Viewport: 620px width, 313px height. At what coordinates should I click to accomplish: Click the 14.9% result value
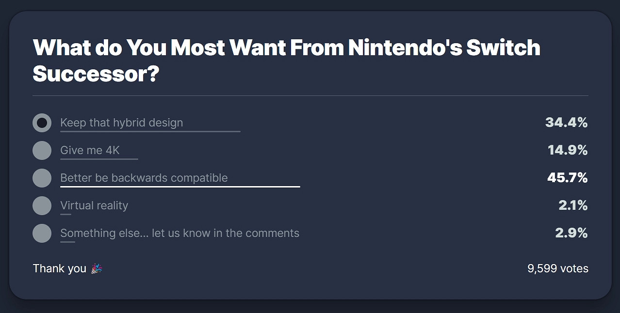(568, 150)
